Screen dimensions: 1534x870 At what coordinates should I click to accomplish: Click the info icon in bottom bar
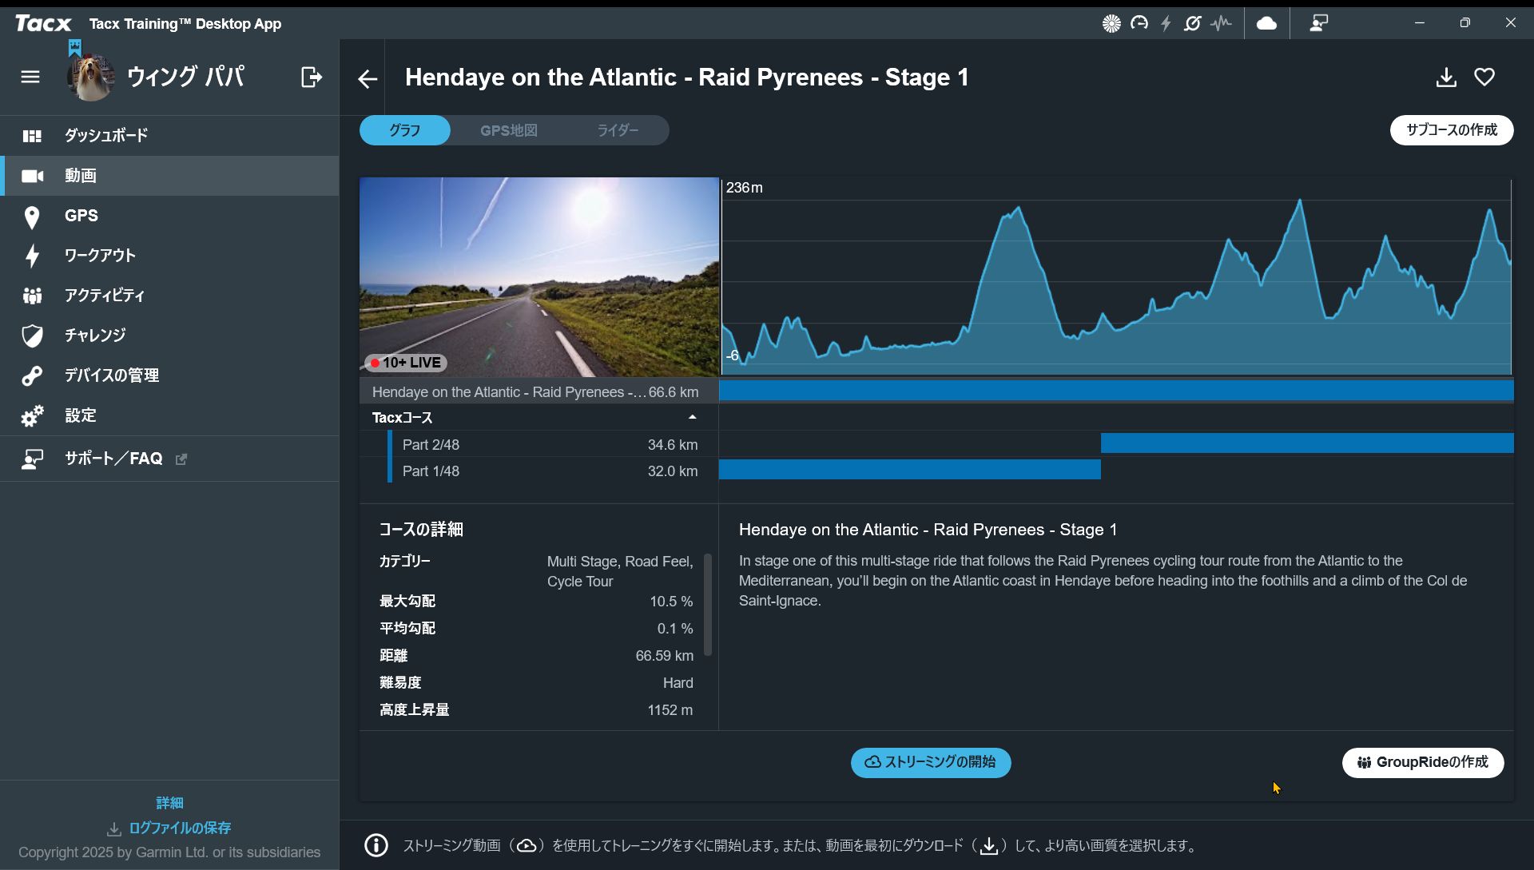click(x=376, y=845)
